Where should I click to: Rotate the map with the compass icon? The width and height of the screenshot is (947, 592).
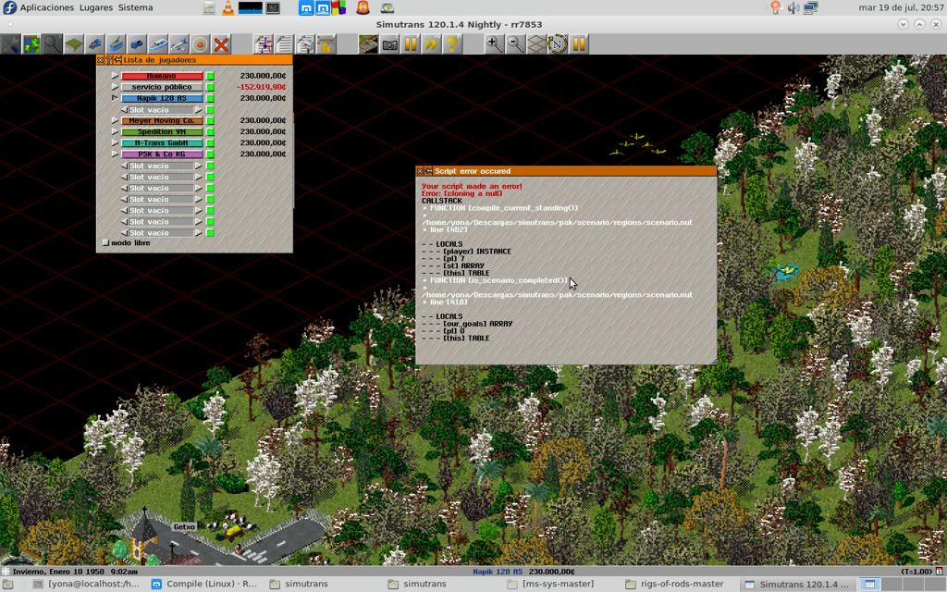point(558,44)
